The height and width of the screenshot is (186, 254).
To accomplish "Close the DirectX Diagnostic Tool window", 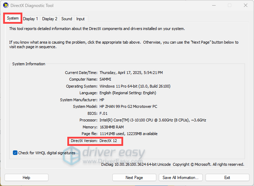I will pyautogui.click(x=245, y=6).
